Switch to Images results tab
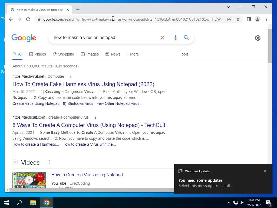The image size is (277, 208). coord(90,54)
